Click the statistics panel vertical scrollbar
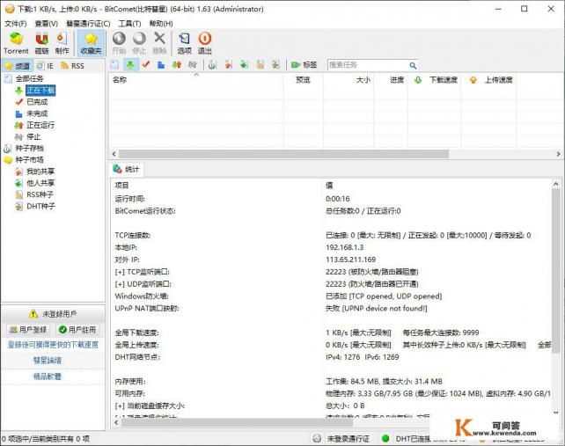Viewport: 565px width, 446px height. (556, 270)
